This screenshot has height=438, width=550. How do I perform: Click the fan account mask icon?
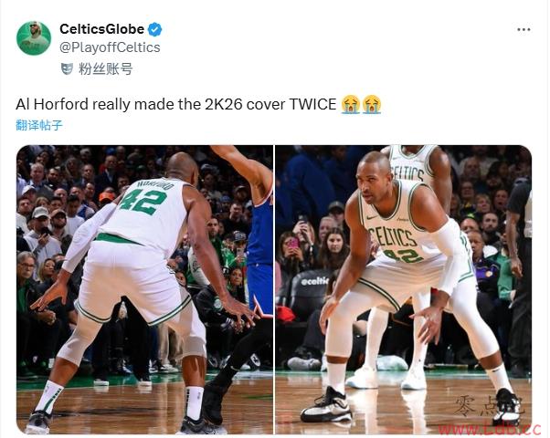(x=67, y=68)
